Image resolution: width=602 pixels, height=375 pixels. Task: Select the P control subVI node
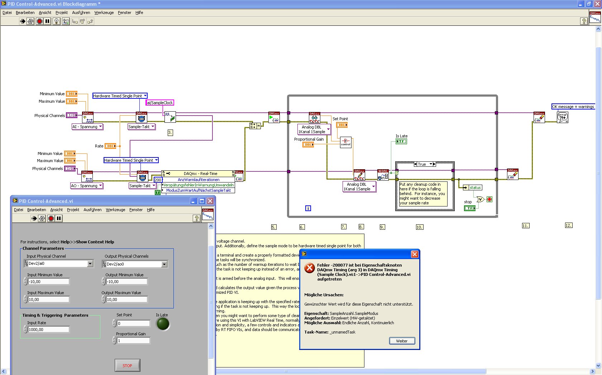pyautogui.click(x=346, y=142)
